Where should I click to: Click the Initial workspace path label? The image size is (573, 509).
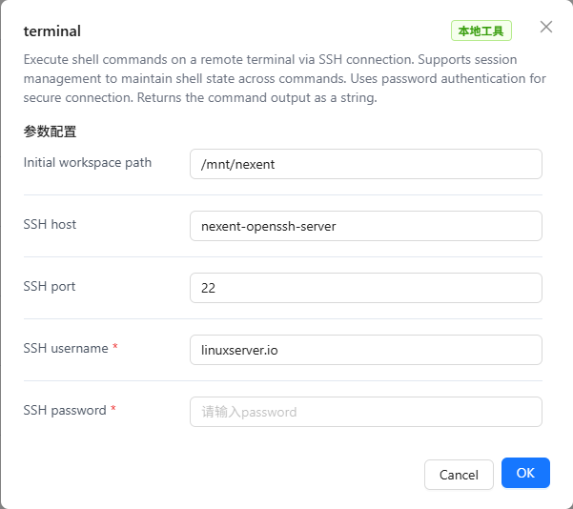click(x=88, y=162)
